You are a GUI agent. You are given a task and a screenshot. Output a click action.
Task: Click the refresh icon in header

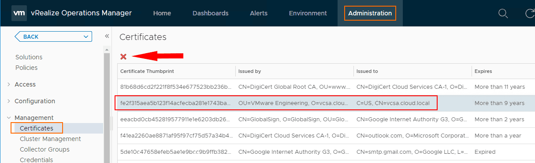(x=530, y=13)
